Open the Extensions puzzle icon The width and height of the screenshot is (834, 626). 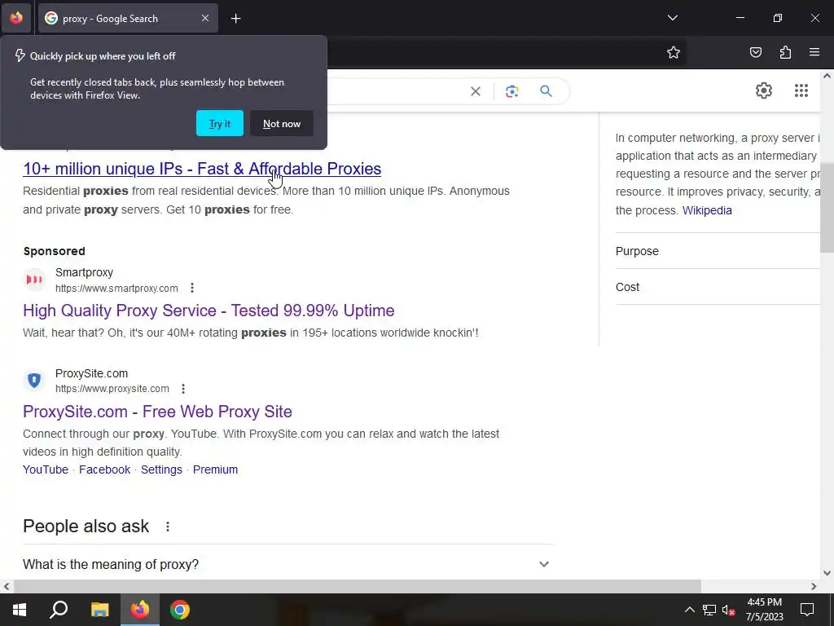[785, 52]
